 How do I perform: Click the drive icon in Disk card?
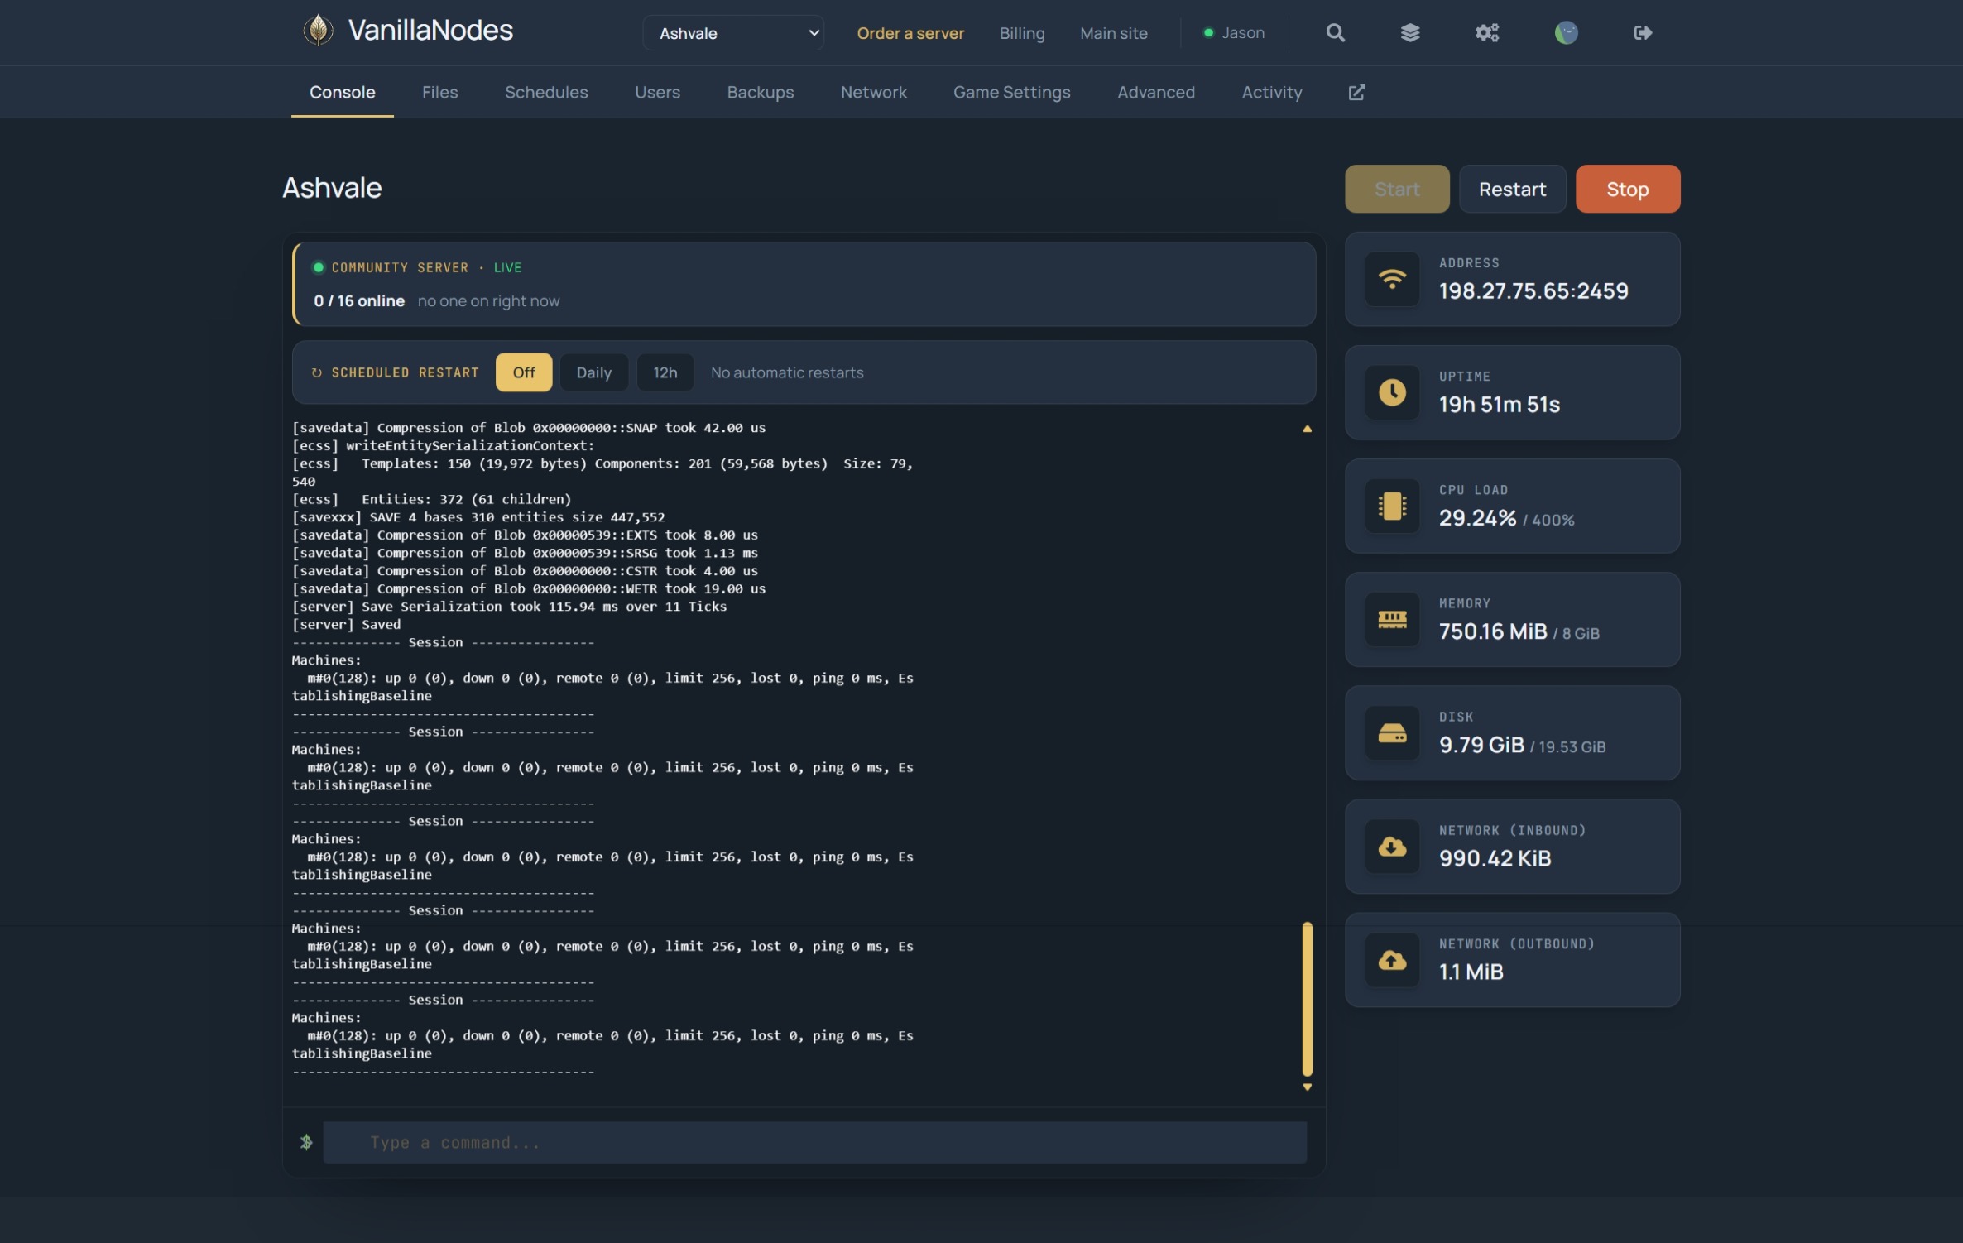[1392, 732]
